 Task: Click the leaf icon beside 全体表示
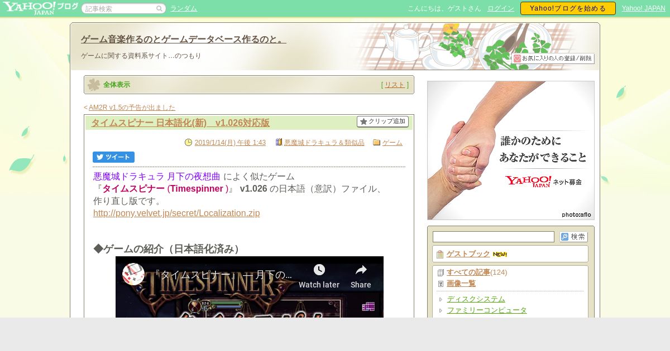94,85
